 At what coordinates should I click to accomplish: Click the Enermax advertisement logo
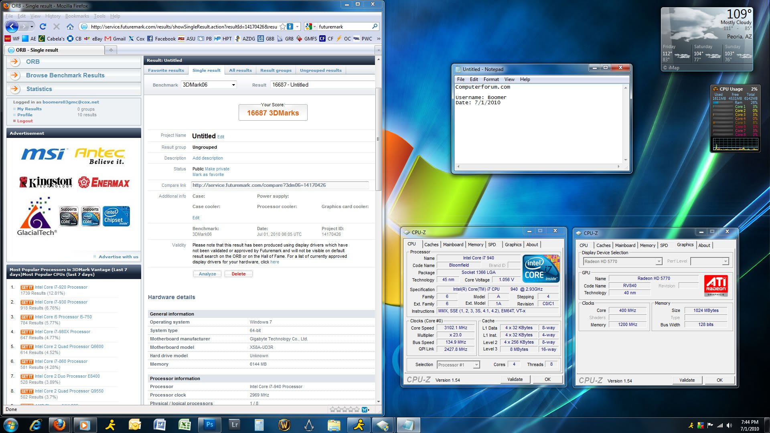point(104,183)
